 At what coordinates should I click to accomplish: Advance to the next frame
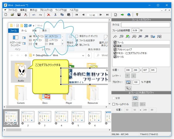tap(101, 15)
